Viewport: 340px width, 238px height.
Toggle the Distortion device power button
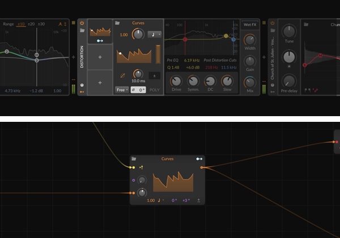[x=82, y=23]
